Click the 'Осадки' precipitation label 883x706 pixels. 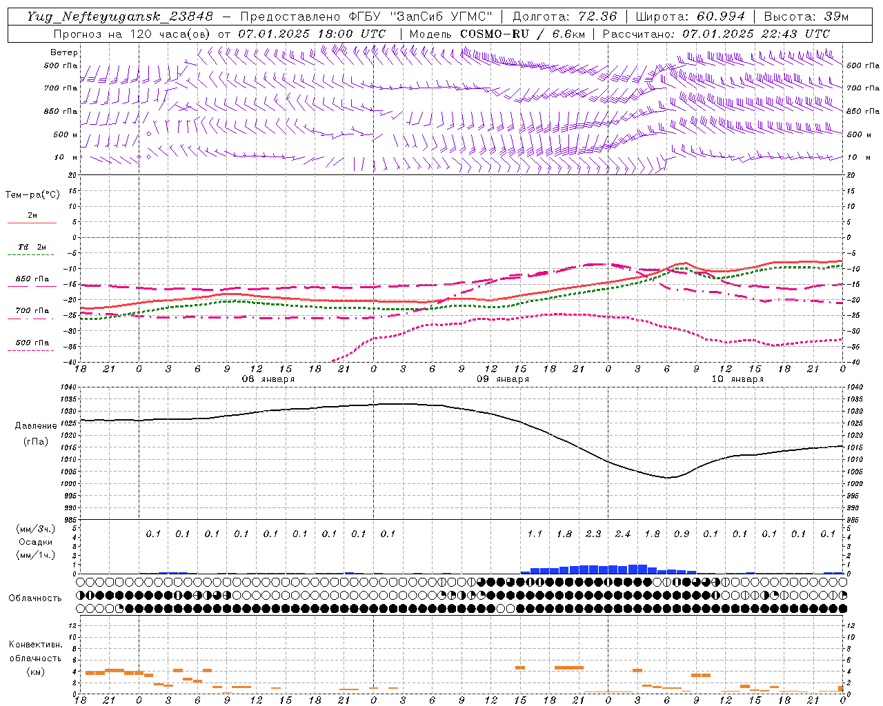click(35, 542)
